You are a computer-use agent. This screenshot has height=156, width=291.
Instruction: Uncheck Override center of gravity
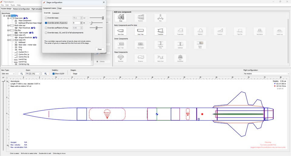[x=46, y=23]
